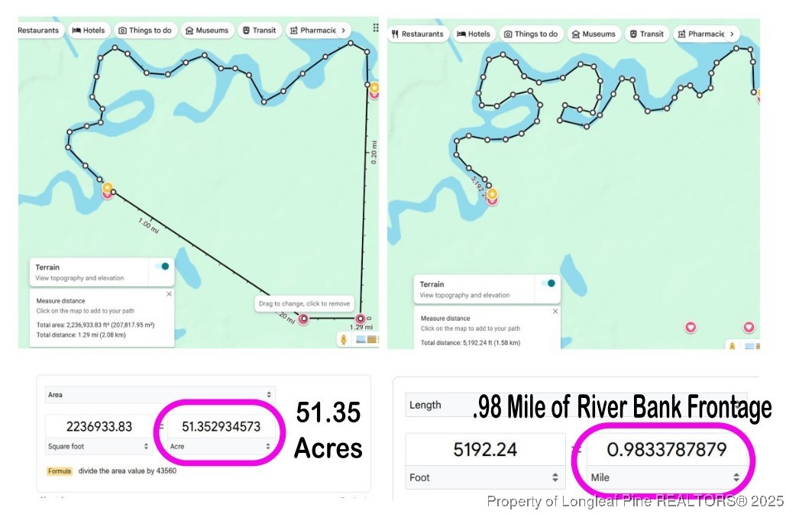
Task: Open the Area conversion type dropdown
Action: 160,395
